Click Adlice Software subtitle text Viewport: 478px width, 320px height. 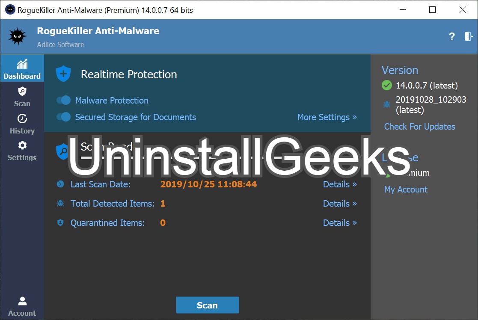[x=60, y=44]
